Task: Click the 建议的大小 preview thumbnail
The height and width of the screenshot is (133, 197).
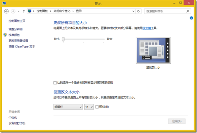Action: (x=153, y=50)
